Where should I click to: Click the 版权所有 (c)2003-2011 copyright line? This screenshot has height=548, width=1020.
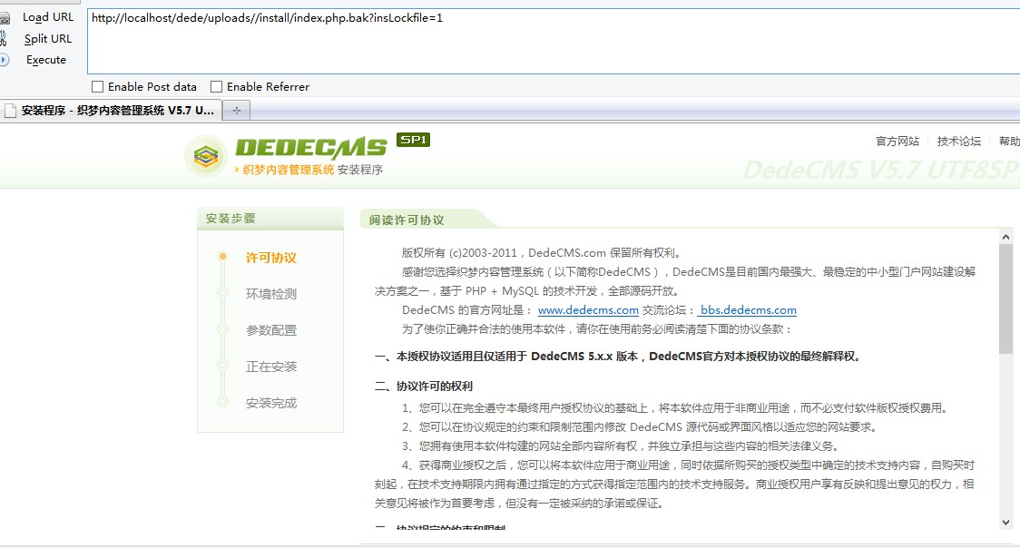[x=541, y=253]
